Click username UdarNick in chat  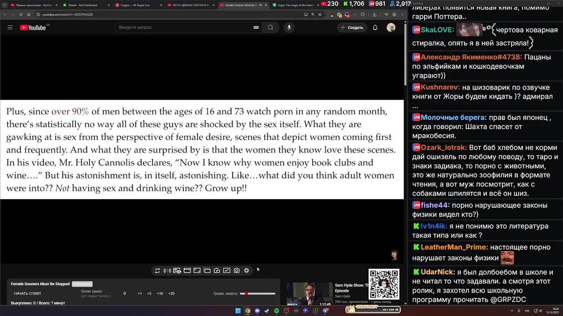click(438, 272)
